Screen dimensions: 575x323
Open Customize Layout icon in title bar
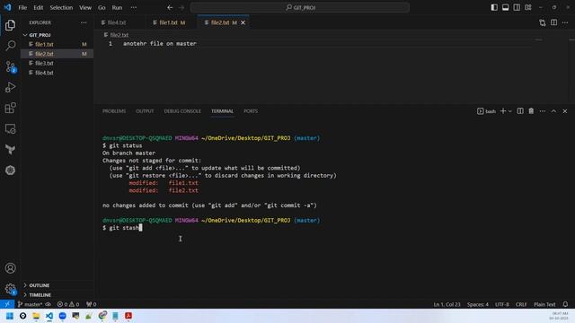point(528,7)
